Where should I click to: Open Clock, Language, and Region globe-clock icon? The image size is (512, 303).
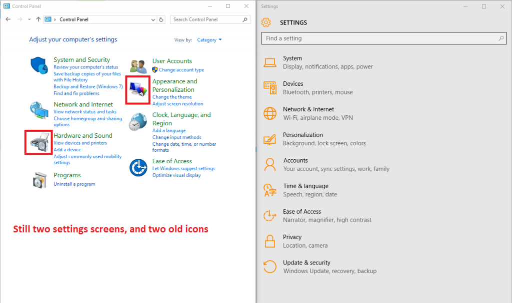(x=138, y=122)
